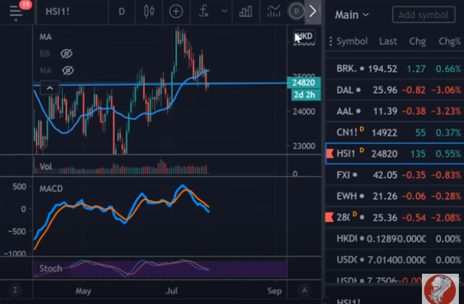
Task: Select the 24820 price label on axis
Action: pos(304,83)
